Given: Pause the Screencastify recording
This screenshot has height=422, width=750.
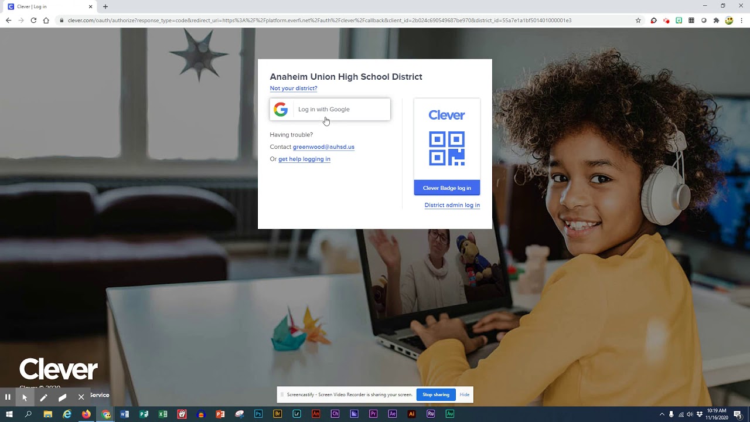Looking at the screenshot, I should [8, 397].
